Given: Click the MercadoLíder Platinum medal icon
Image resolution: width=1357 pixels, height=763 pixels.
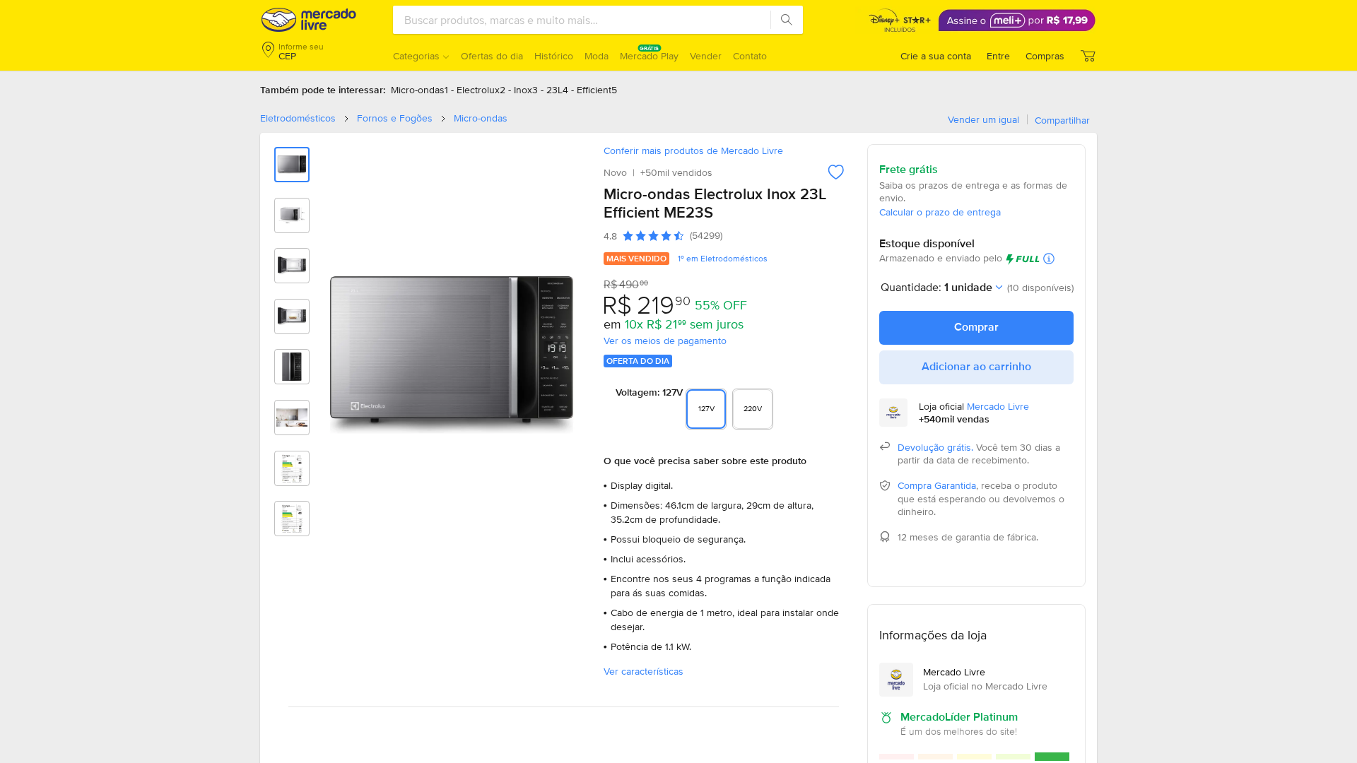Looking at the screenshot, I should 886,717.
